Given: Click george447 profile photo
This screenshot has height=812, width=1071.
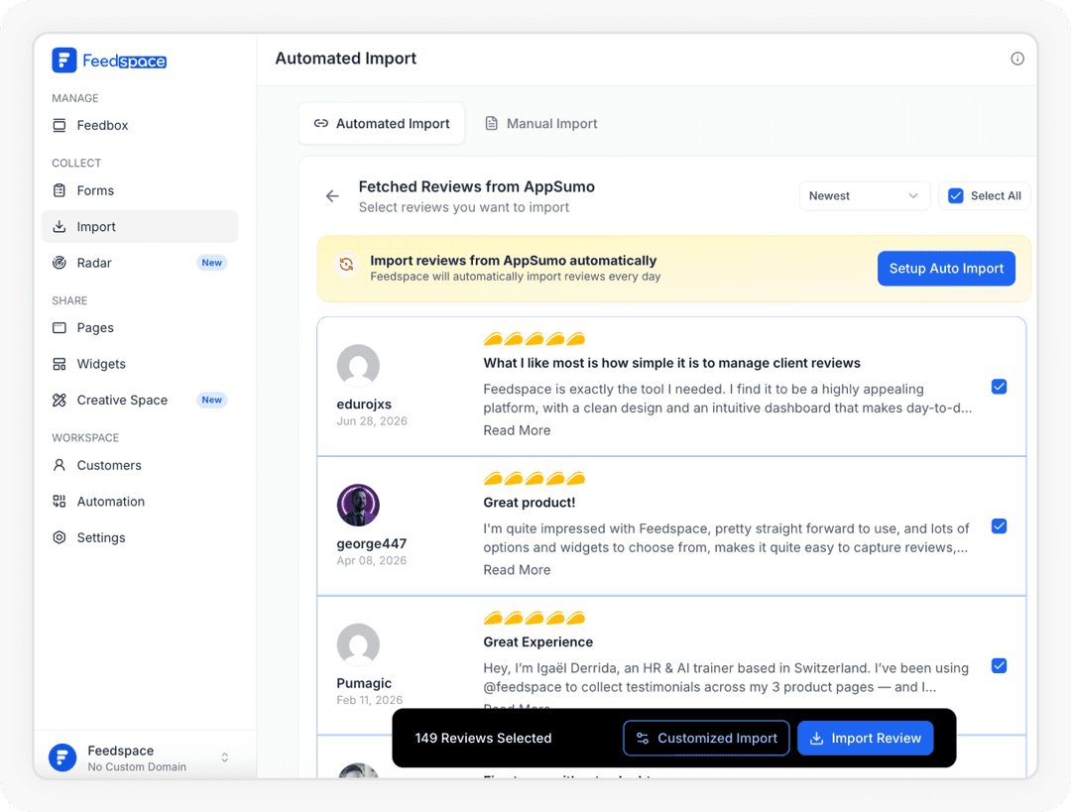Looking at the screenshot, I should [x=358, y=505].
